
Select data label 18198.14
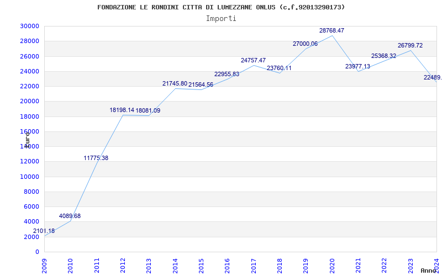pyautogui.click(x=122, y=110)
